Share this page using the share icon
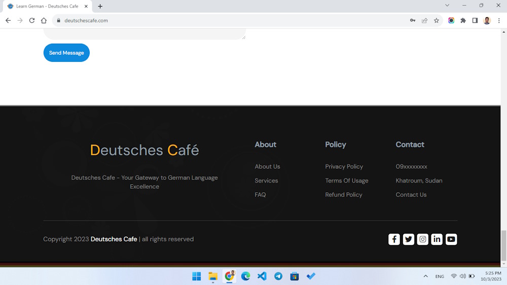The height and width of the screenshot is (285, 507). click(x=424, y=20)
